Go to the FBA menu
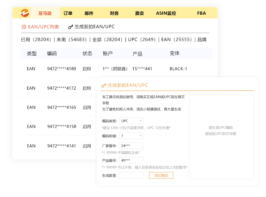This screenshot has height=197, width=266. [x=201, y=13]
